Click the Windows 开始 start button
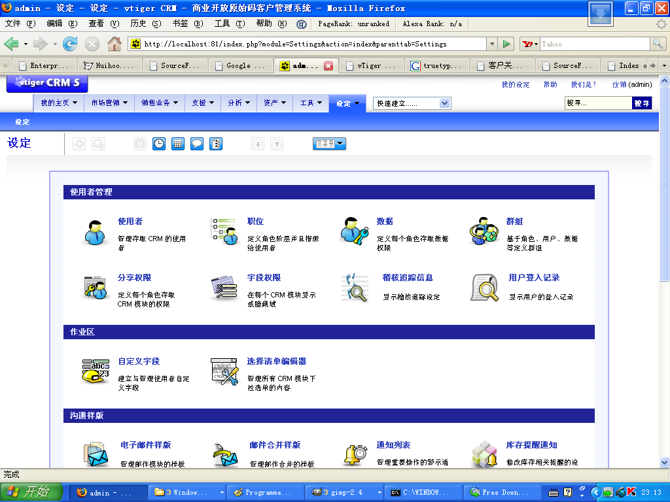670x502 pixels. pyautogui.click(x=31, y=492)
